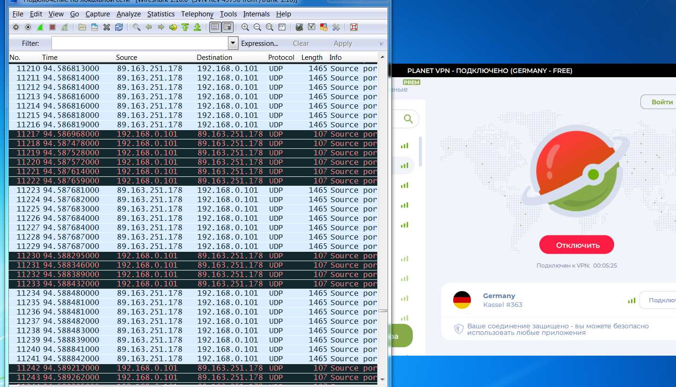Reload this capture file
Image resolution: width=676 pixels, height=387 pixels.
(x=119, y=27)
